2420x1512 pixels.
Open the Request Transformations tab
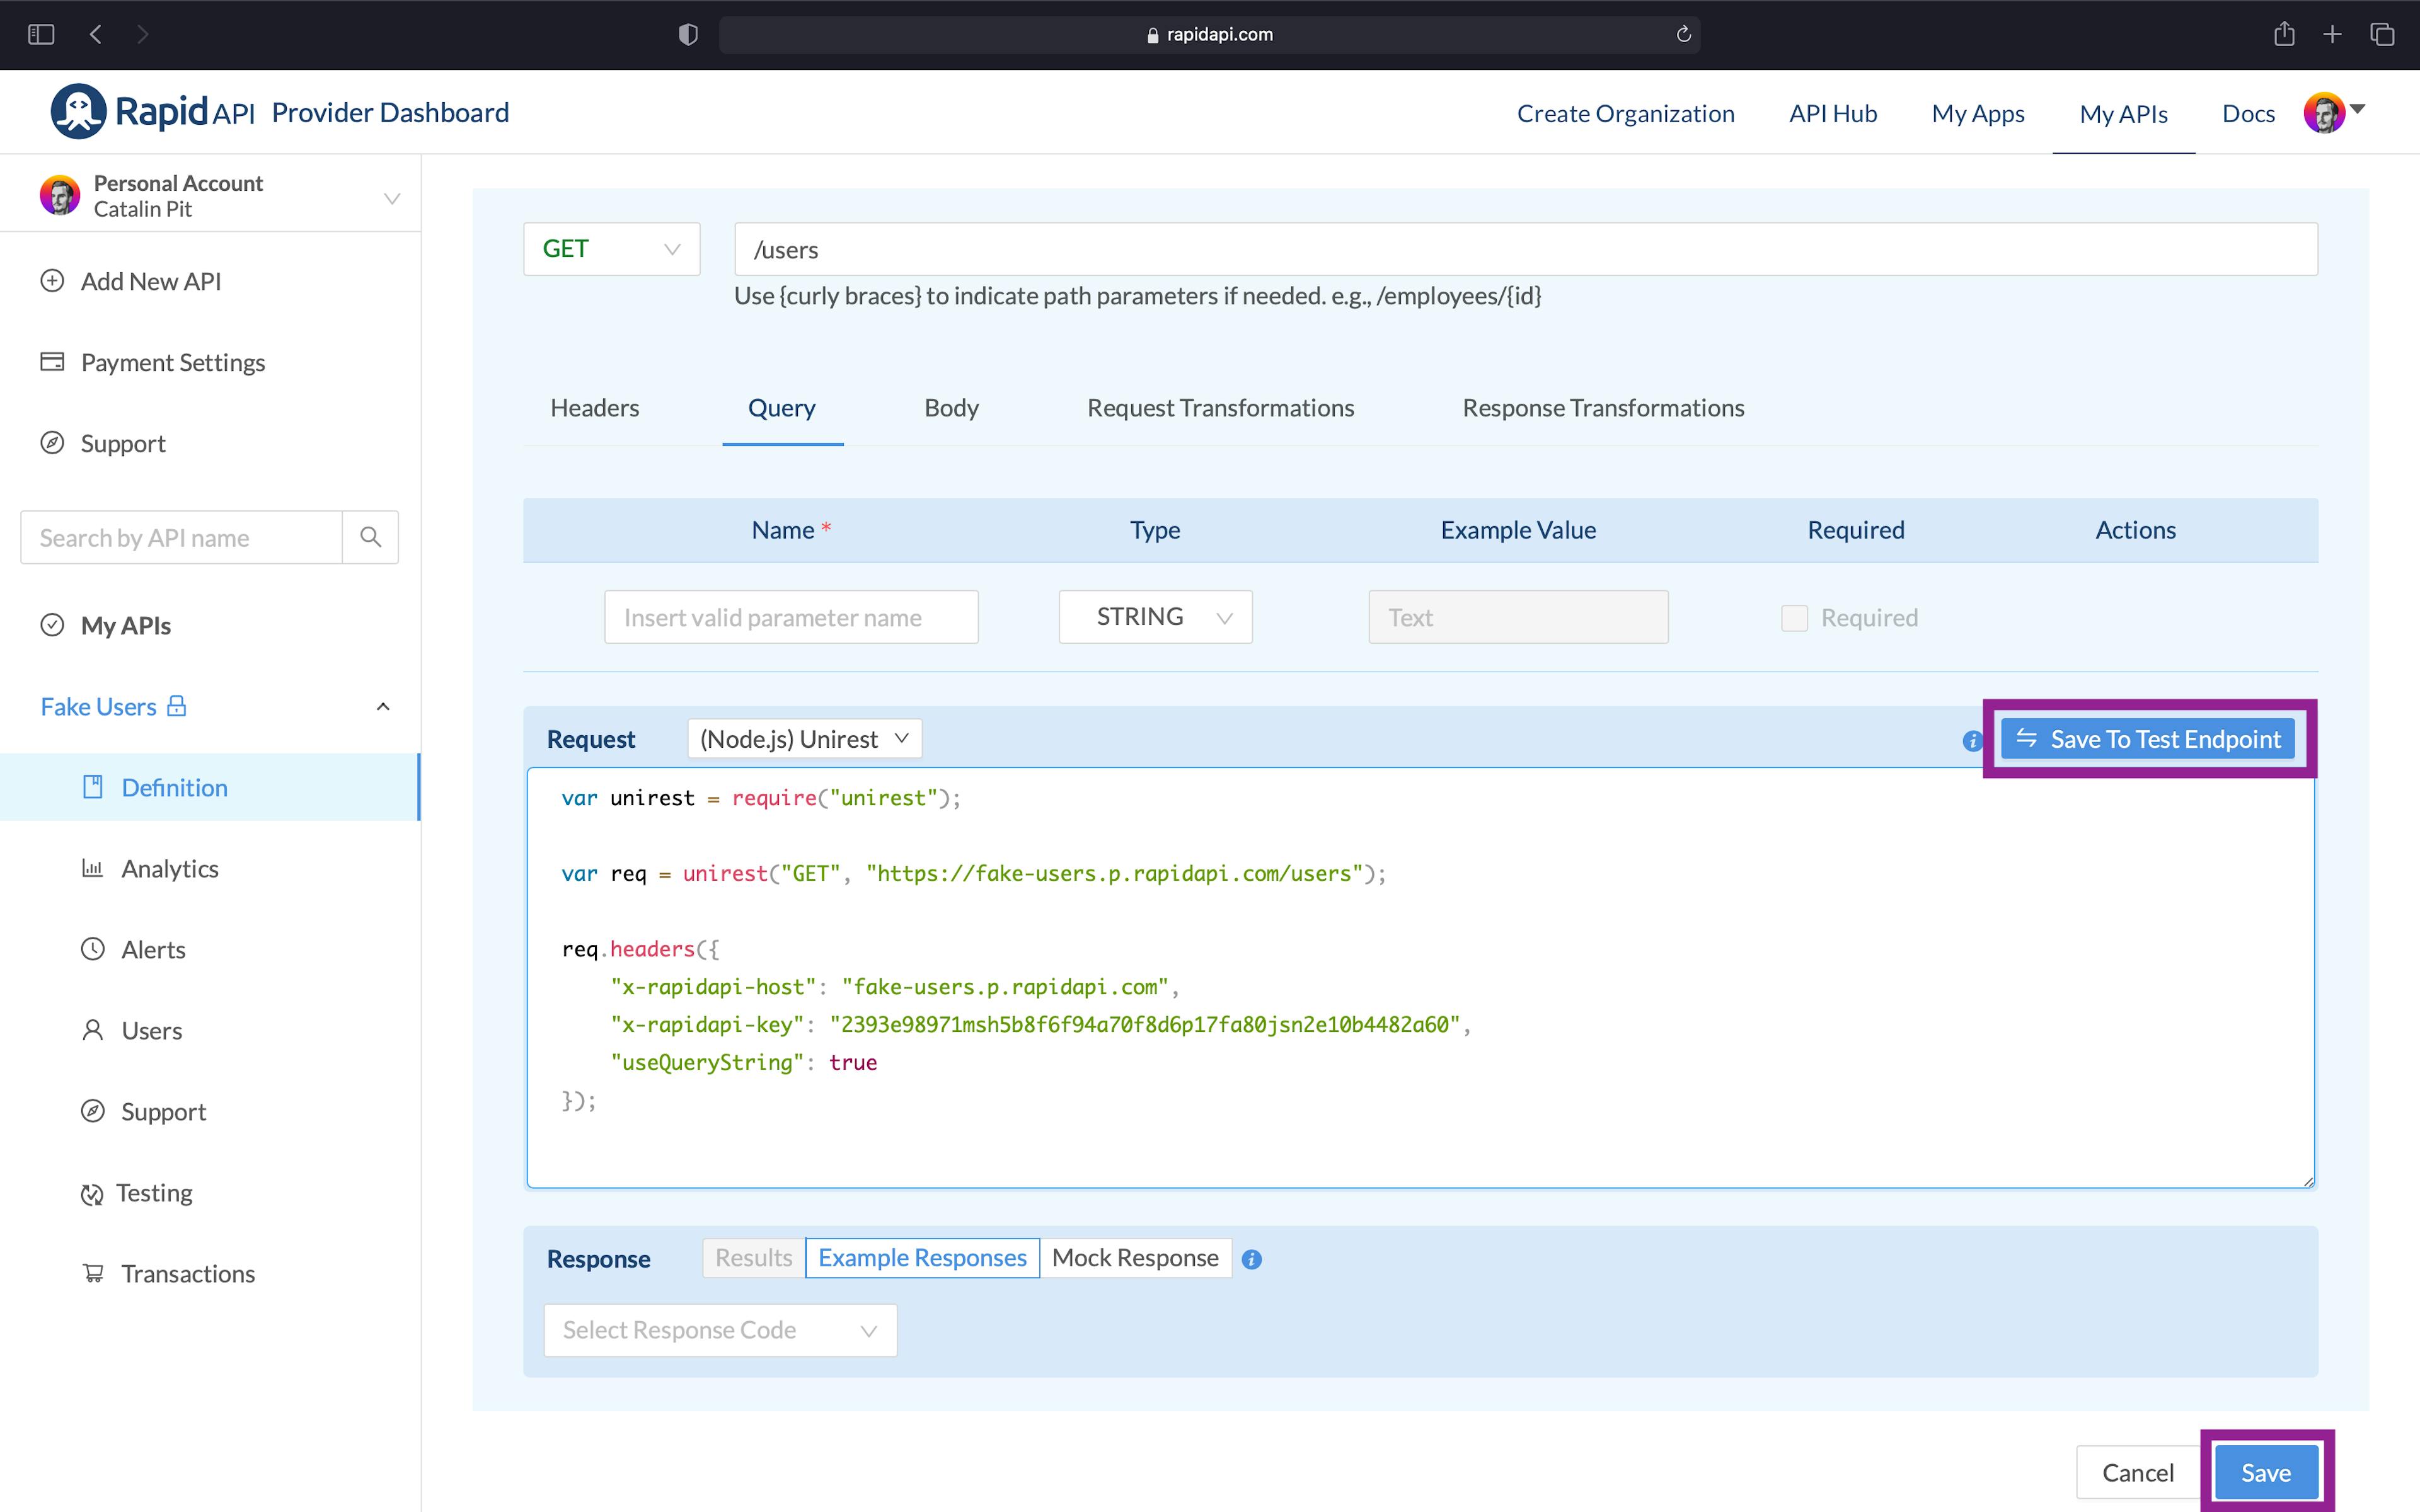pos(1220,408)
